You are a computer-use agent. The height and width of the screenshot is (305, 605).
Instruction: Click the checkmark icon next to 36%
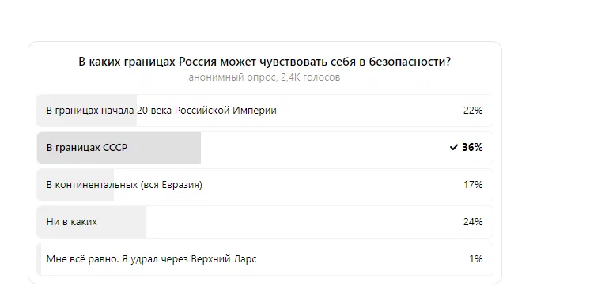pos(454,147)
